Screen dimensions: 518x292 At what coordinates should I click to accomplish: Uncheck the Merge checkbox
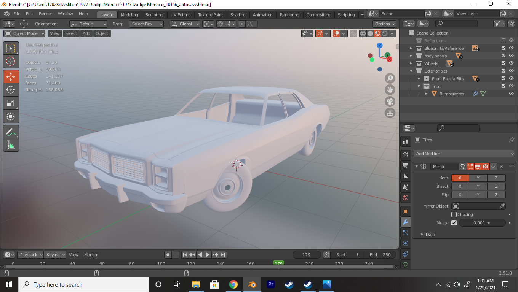point(454,223)
